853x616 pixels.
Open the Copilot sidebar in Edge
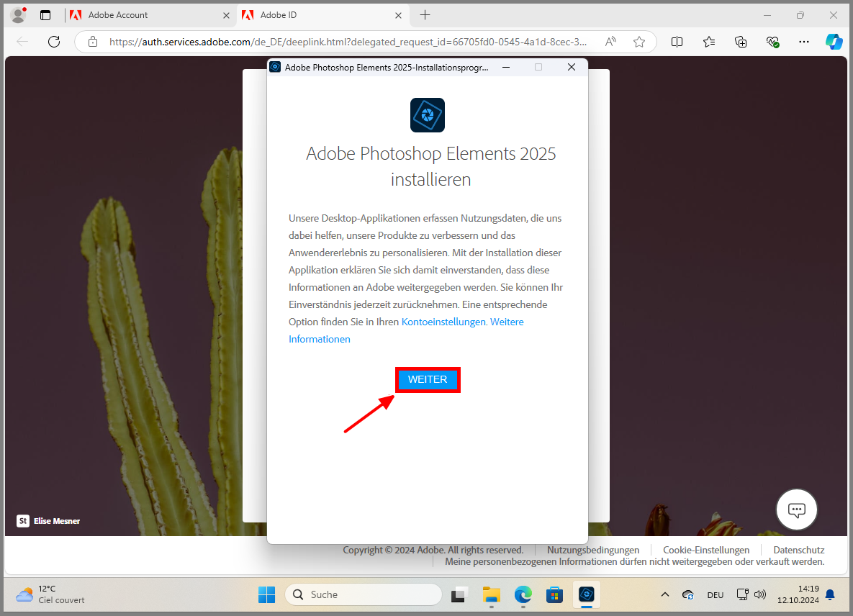click(834, 42)
